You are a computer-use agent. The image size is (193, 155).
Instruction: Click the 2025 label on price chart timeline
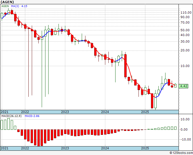[145, 112]
